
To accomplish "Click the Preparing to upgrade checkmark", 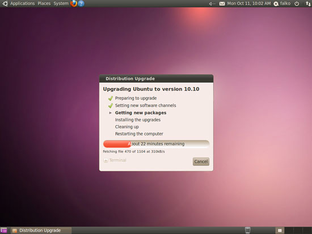I will pyautogui.click(x=111, y=98).
